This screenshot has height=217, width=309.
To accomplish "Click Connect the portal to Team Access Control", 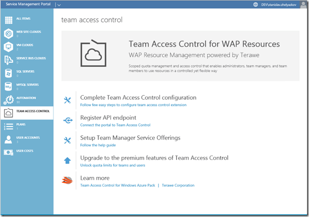I will 115,125.
